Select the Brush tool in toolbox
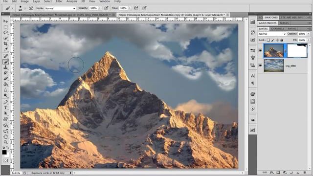The width and height of the screenshot is (313, 176). (x=5, y=62)
